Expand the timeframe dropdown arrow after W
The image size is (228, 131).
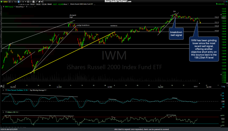point(25,2)
